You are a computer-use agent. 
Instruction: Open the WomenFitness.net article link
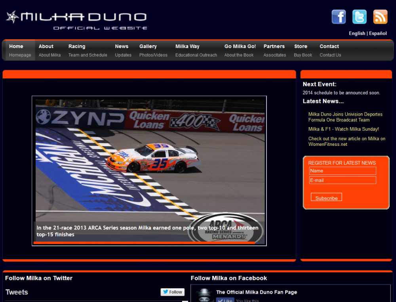tap(347, 141)
